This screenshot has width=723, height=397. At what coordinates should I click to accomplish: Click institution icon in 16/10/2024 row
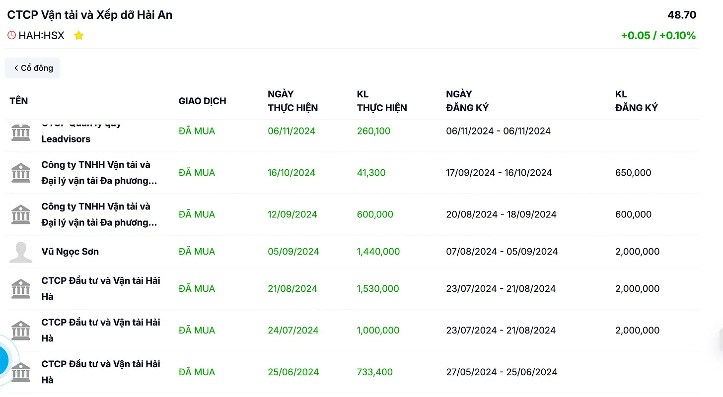pyautogui.click(x=21, y=173)
